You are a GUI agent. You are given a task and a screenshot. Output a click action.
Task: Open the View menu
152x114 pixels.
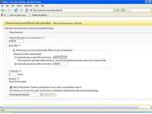(13, 6)
